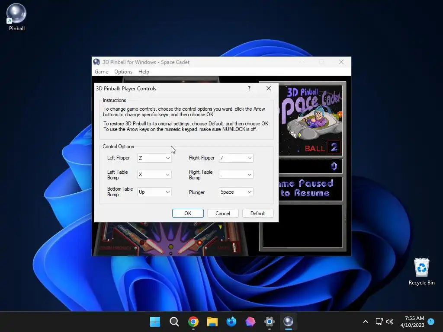Screen dimensions: 443x332
Task: Open the Help menu
Action: click(144, 72)
